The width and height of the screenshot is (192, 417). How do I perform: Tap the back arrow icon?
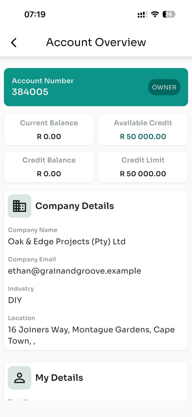pyautogui.click(x=14, y=43)
